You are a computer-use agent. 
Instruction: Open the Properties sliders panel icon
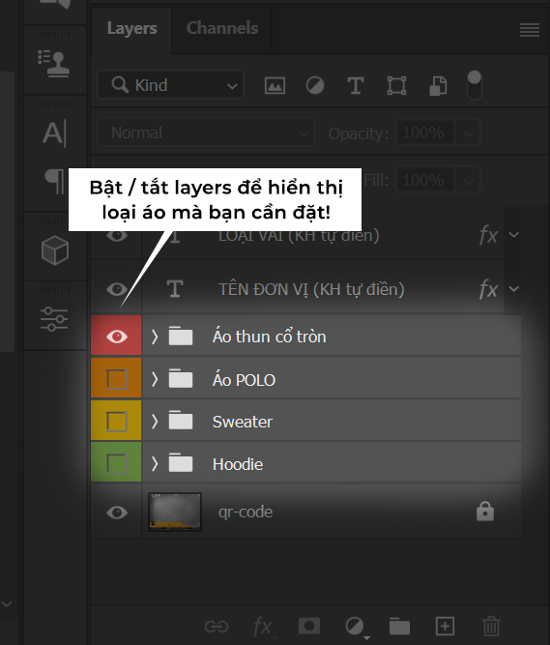(x=54, y=319)
